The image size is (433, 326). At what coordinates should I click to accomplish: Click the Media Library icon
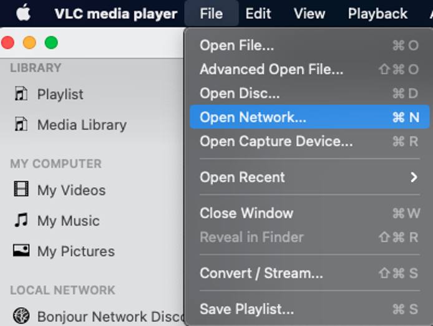(x=21, y=125)
